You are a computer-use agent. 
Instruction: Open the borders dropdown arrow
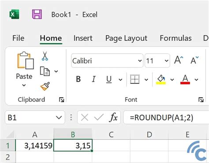[146, 80]
